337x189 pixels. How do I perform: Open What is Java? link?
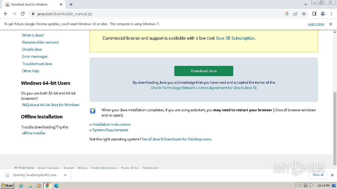pyautogui.click(x=33, y=35)
